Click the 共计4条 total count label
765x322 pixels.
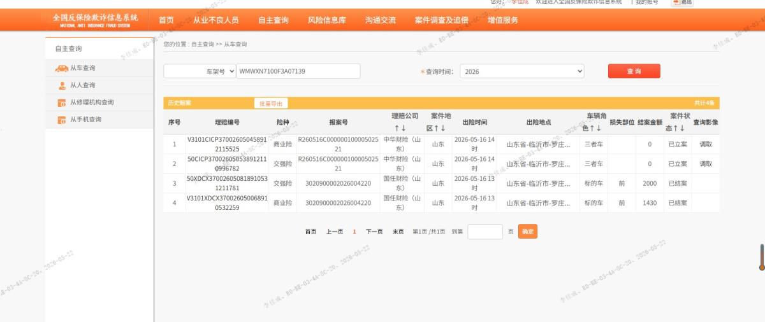(x=704, y=103)
